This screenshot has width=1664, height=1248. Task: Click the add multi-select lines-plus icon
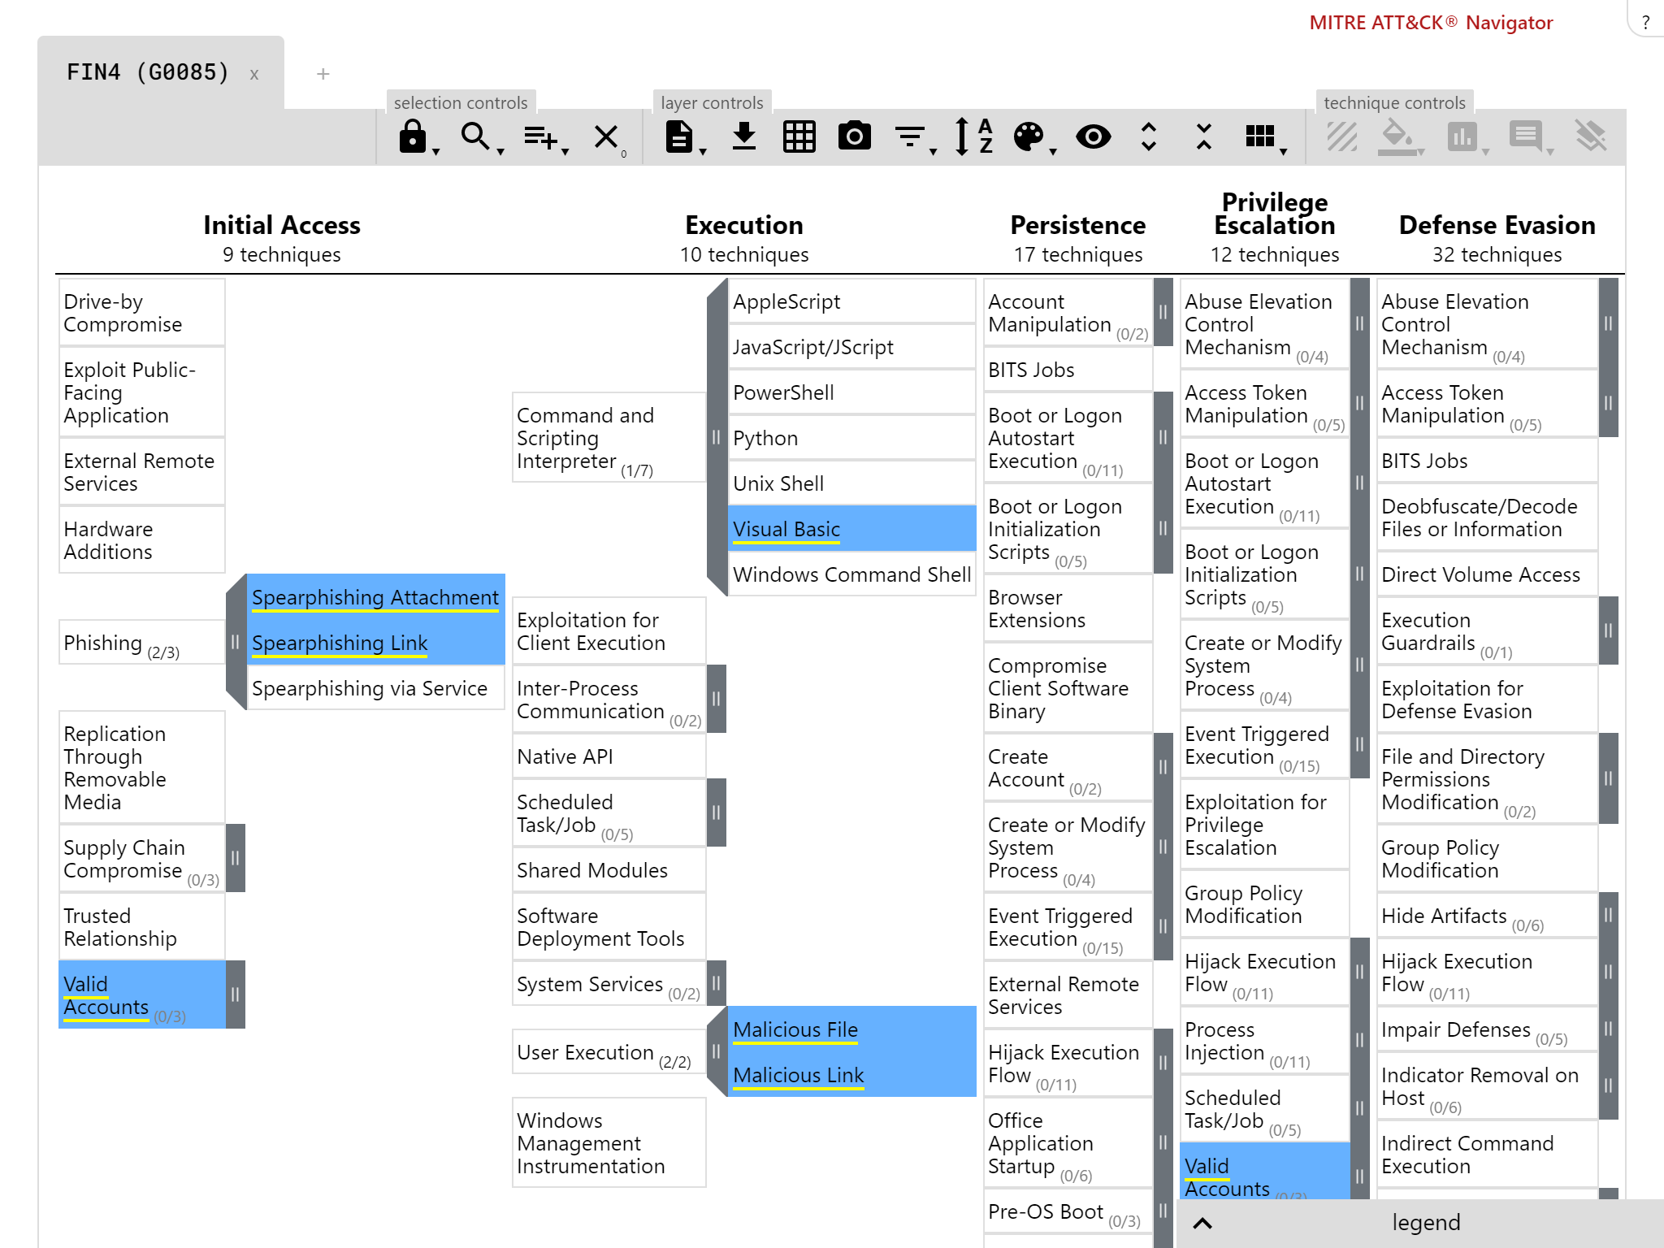point(541,136)
